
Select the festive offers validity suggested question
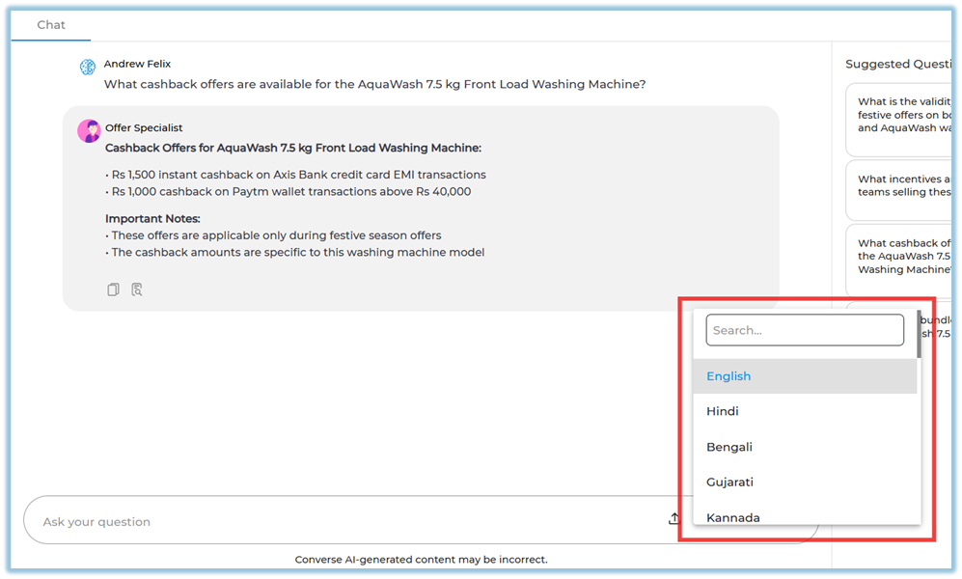[902, 115]
